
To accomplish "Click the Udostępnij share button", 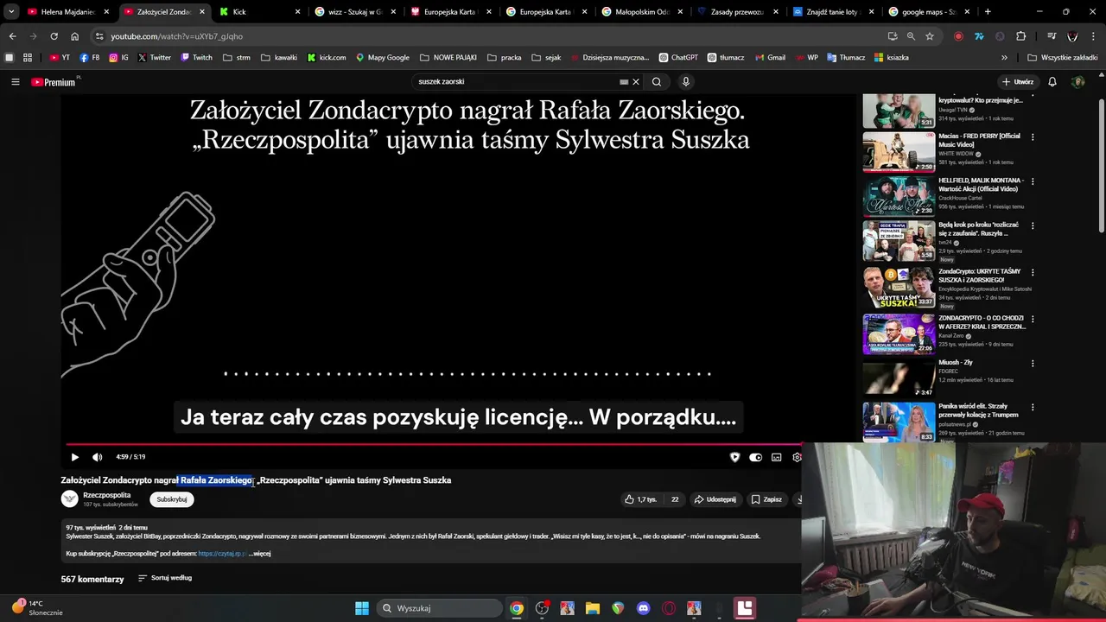I will 715,499.
